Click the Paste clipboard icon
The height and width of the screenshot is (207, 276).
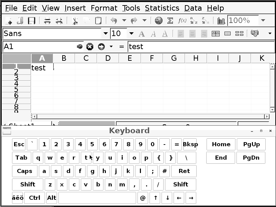pyautogui.click(x=98, y=21)
